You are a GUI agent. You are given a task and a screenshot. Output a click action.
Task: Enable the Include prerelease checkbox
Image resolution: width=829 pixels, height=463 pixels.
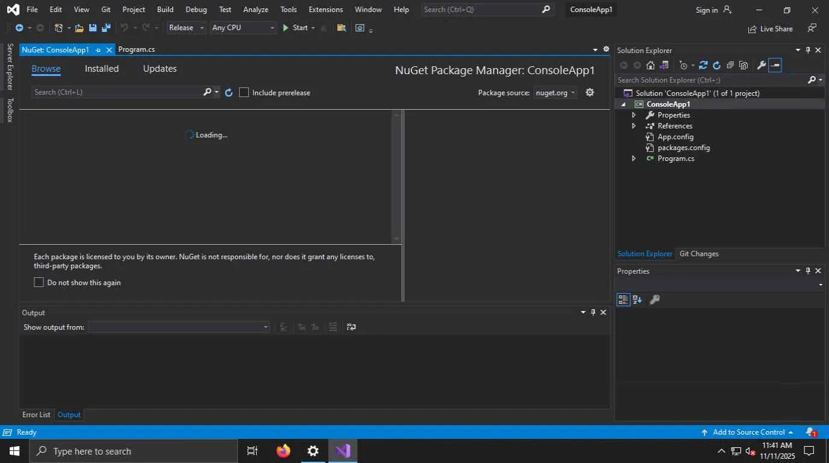click(x=244, y=92)
